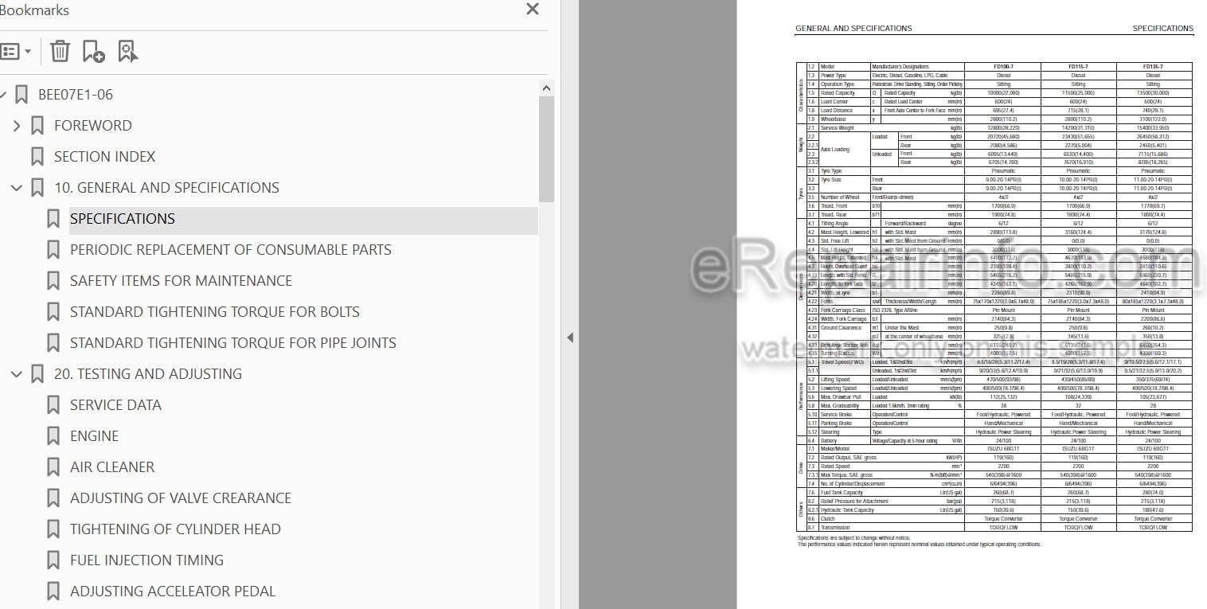Screen dimensions: 1207x609
Task: Open the SERVICE DATA bookmark
Action: coord(115,405)
